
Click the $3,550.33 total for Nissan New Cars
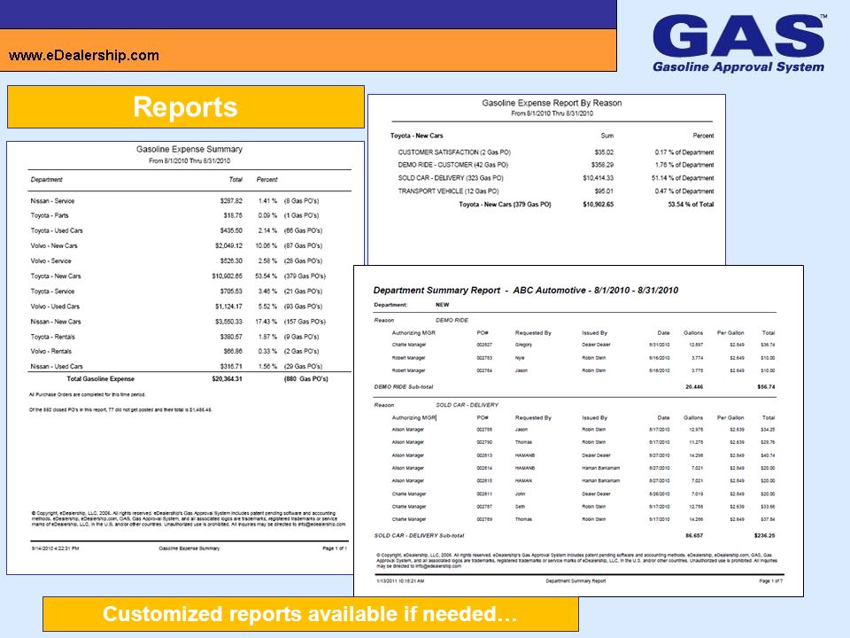tap(228, 322)
